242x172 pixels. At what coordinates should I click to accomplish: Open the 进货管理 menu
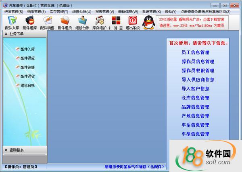click(x=13, y=12)
